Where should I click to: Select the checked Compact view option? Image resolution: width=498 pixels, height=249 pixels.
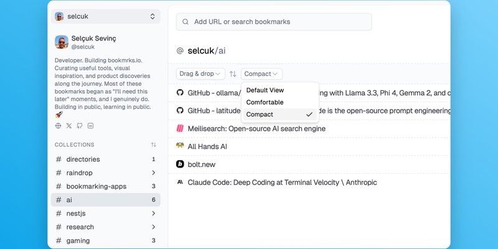280,115
